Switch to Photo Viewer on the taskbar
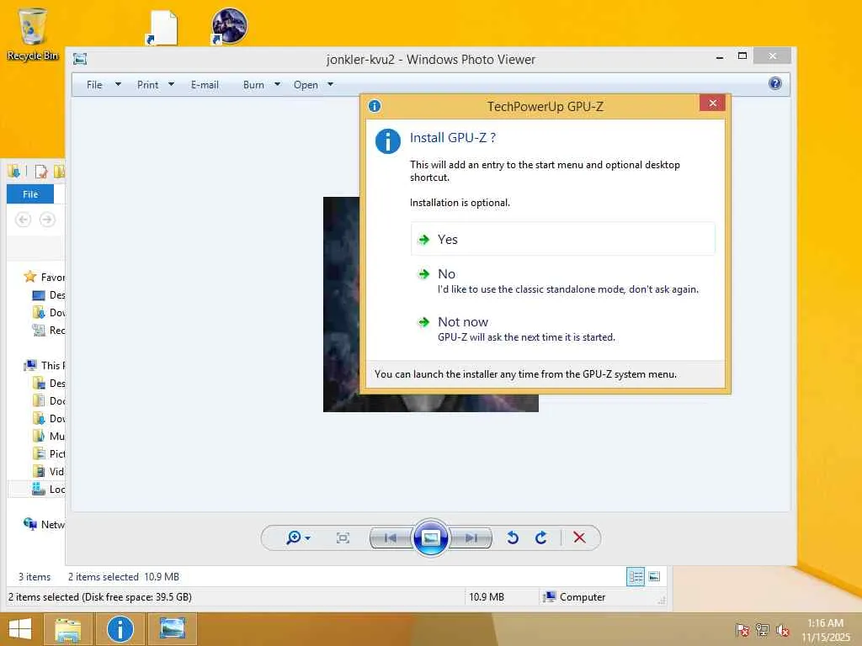 coord(172,629)
